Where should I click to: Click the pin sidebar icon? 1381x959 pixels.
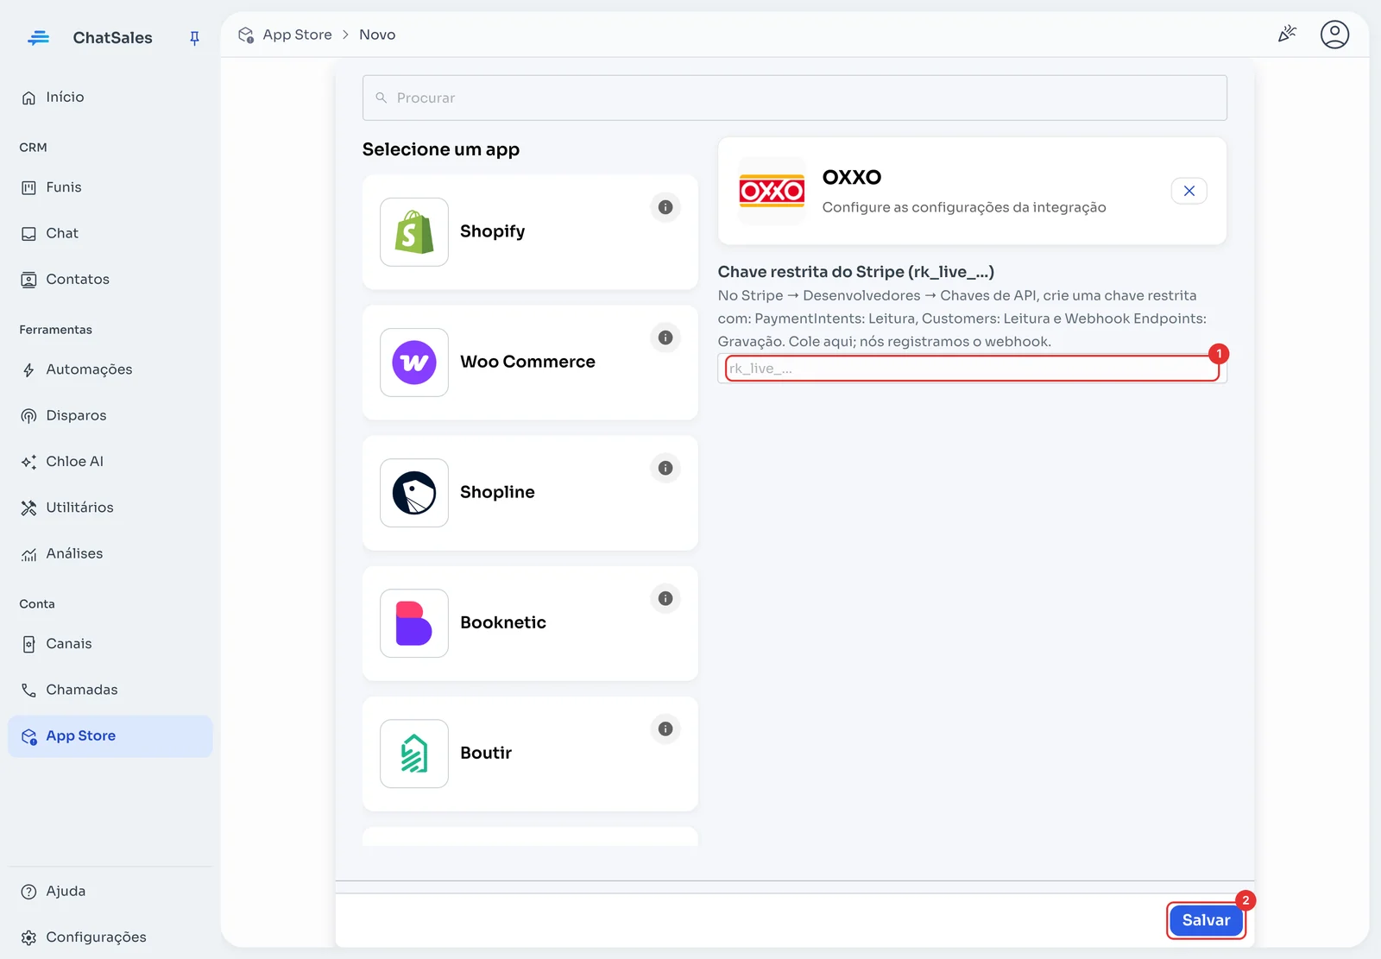tap(194, 37)
